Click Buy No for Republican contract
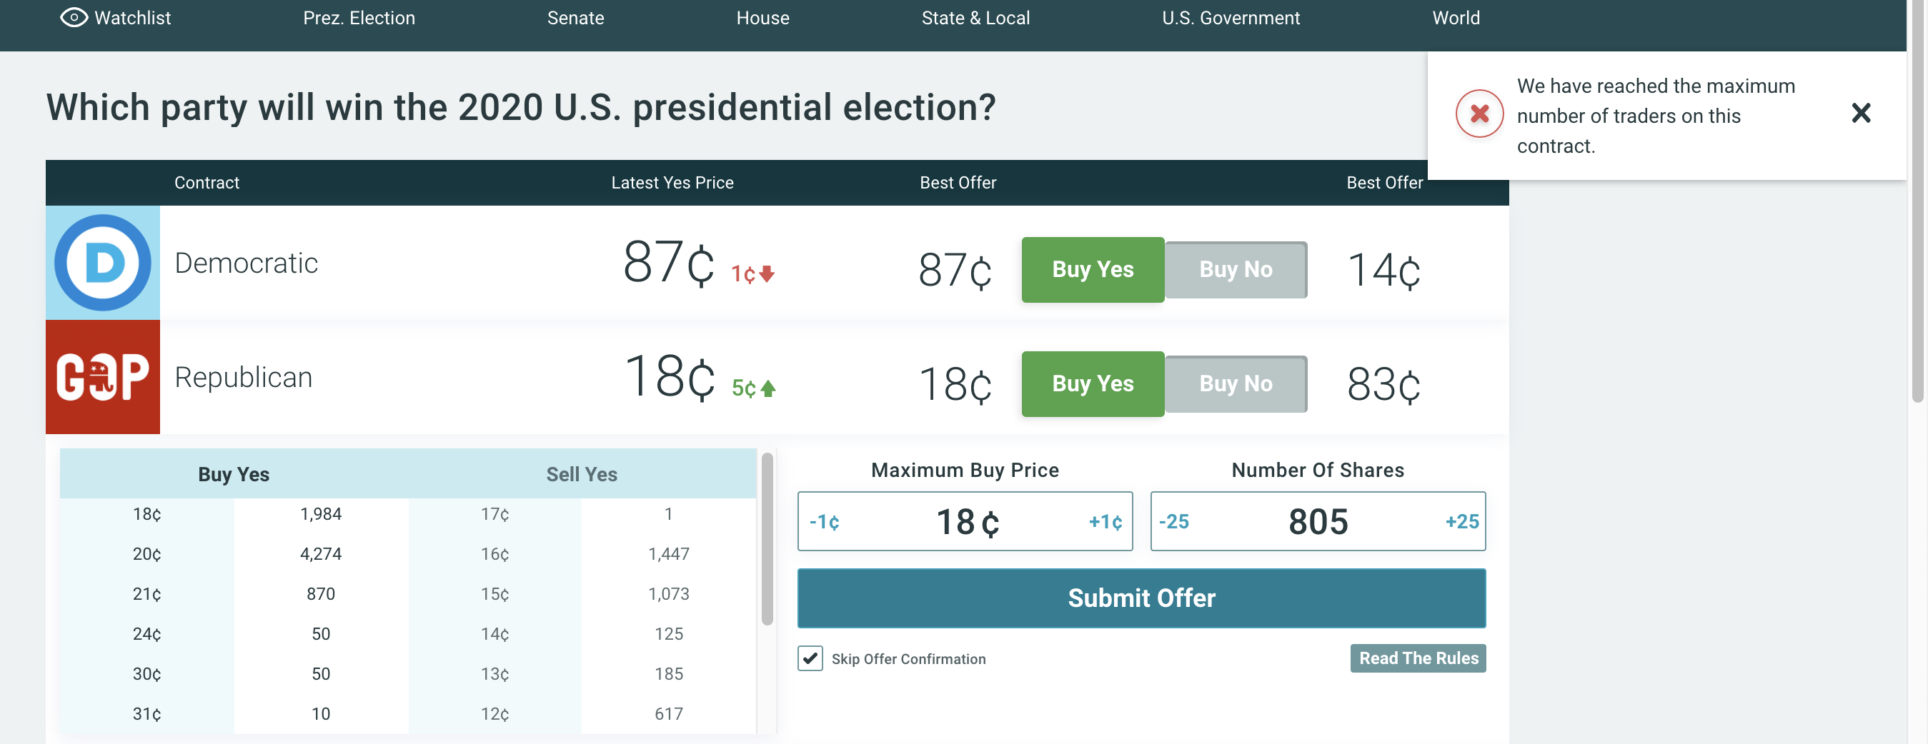 click(x=1236, y=383)
